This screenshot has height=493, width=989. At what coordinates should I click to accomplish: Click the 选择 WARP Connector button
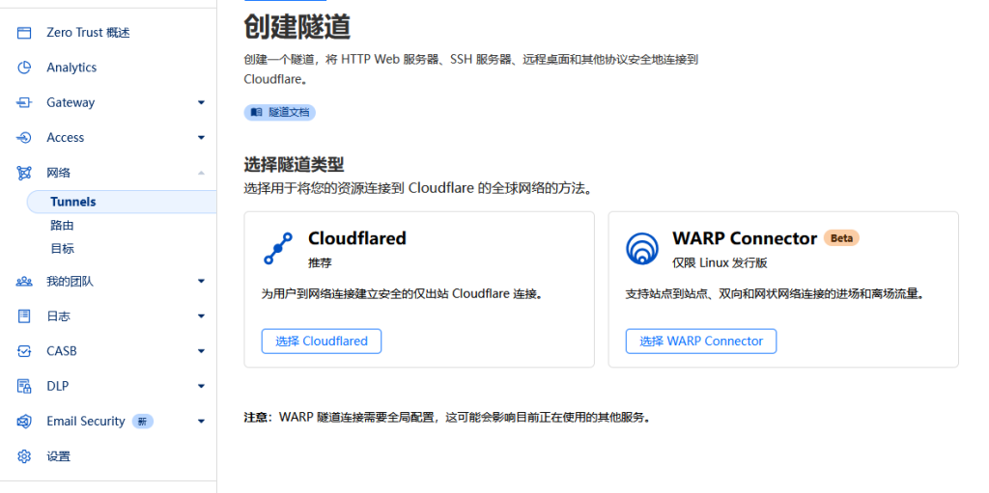coord(701,342)
